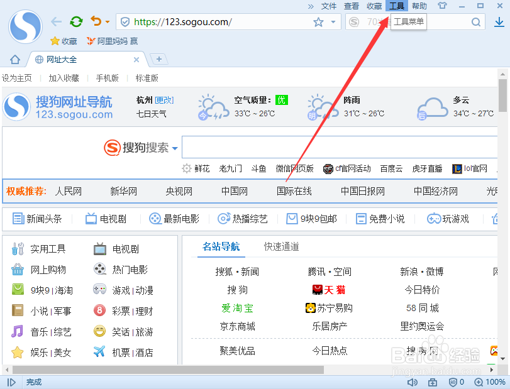
Task: Open the 100% zoom control
Action: pyautogui.click(x=490, y=382)
